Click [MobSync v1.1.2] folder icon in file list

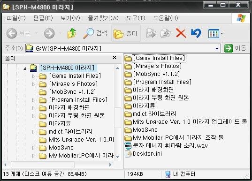[x=128, y=74]
